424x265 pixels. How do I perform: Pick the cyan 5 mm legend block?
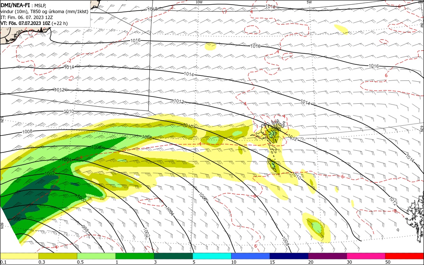pyautogui.click(x=212, y=256)
